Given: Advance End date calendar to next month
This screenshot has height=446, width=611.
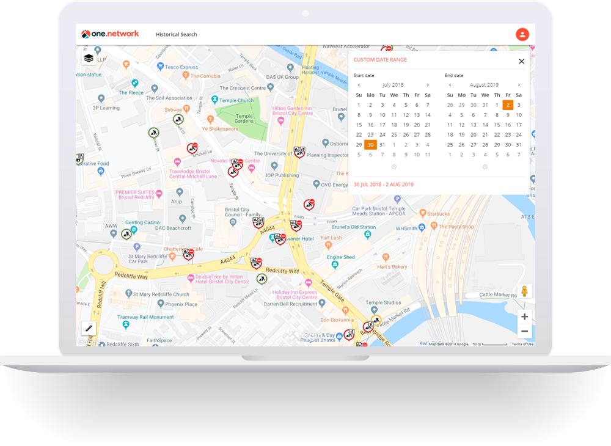Looking at the screenshot, I should pyautogui.click(x=519, y=85).
